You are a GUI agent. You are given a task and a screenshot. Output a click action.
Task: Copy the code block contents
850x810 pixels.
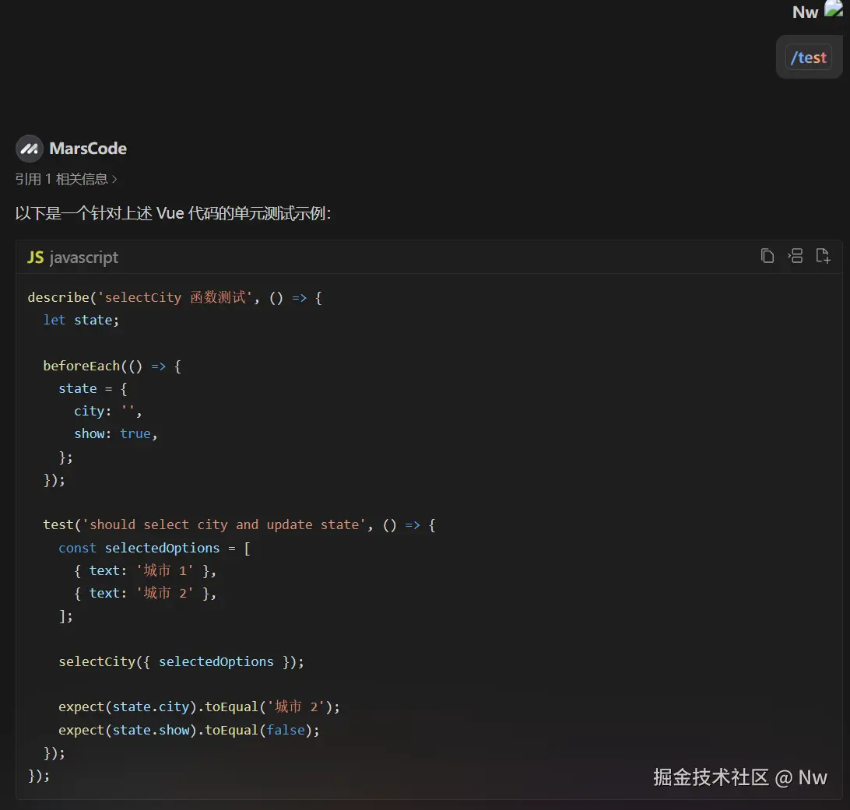click(x=767, y=256)
